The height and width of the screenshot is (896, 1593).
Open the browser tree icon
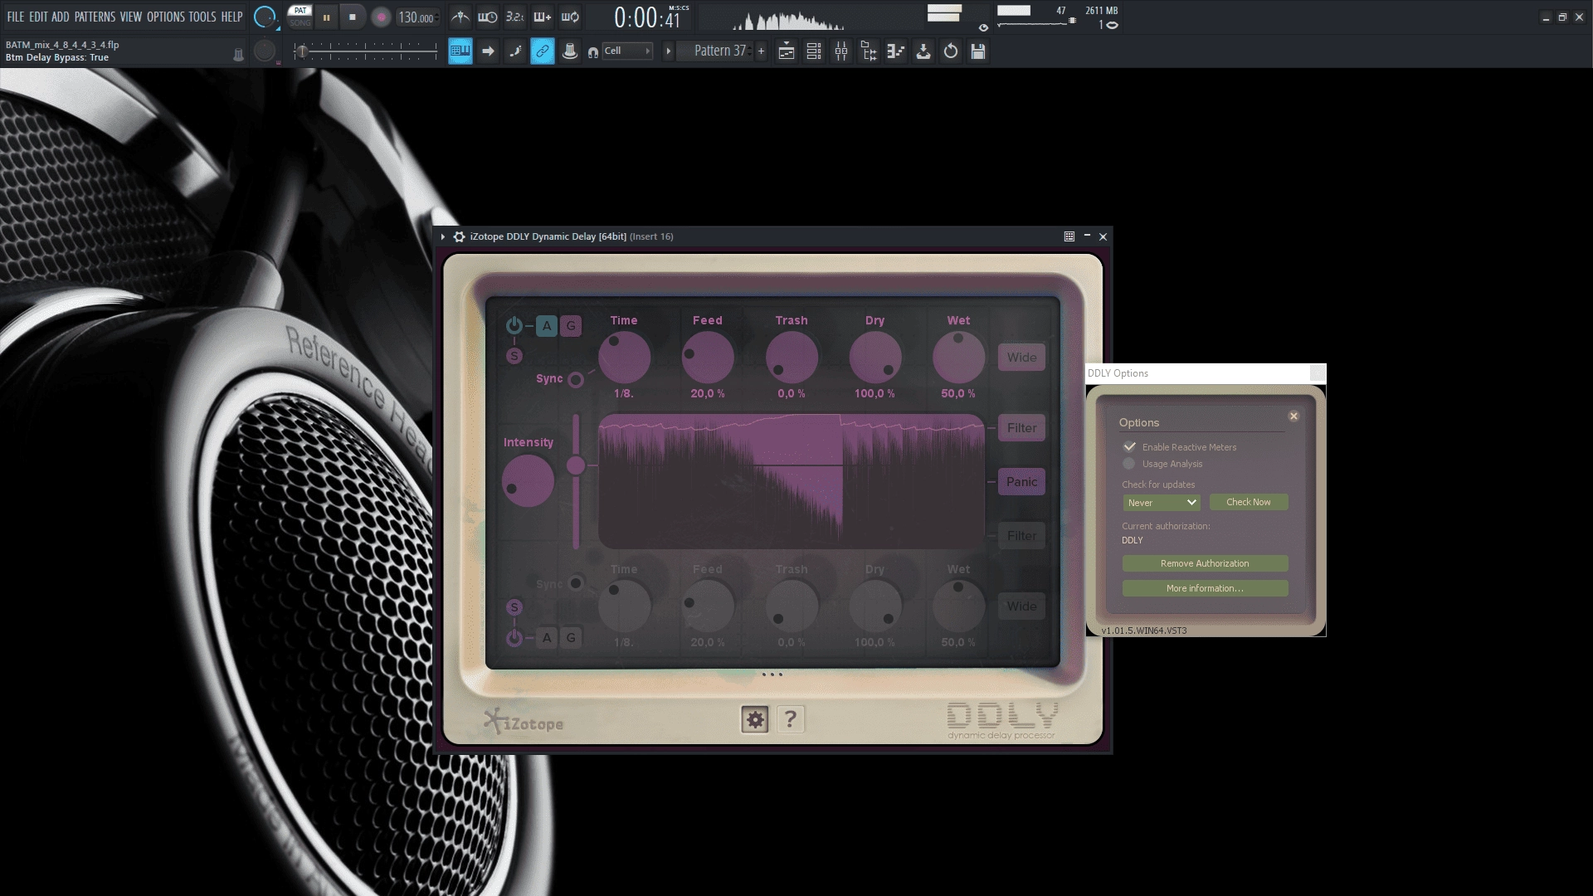[869, 51]
